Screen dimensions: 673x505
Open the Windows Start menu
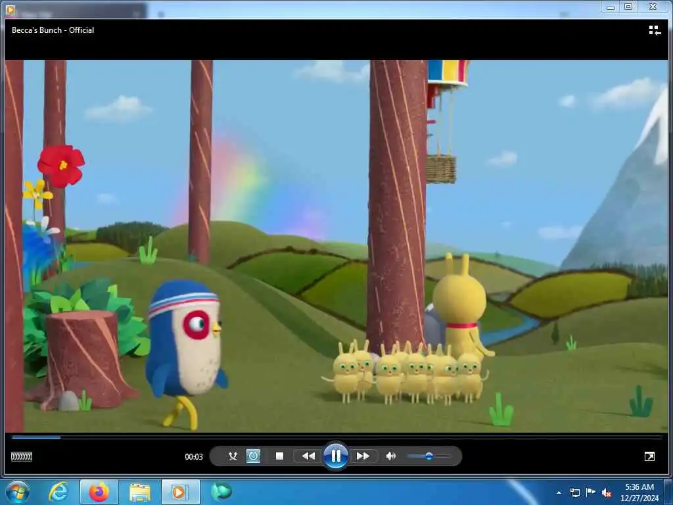coord(18,492)
